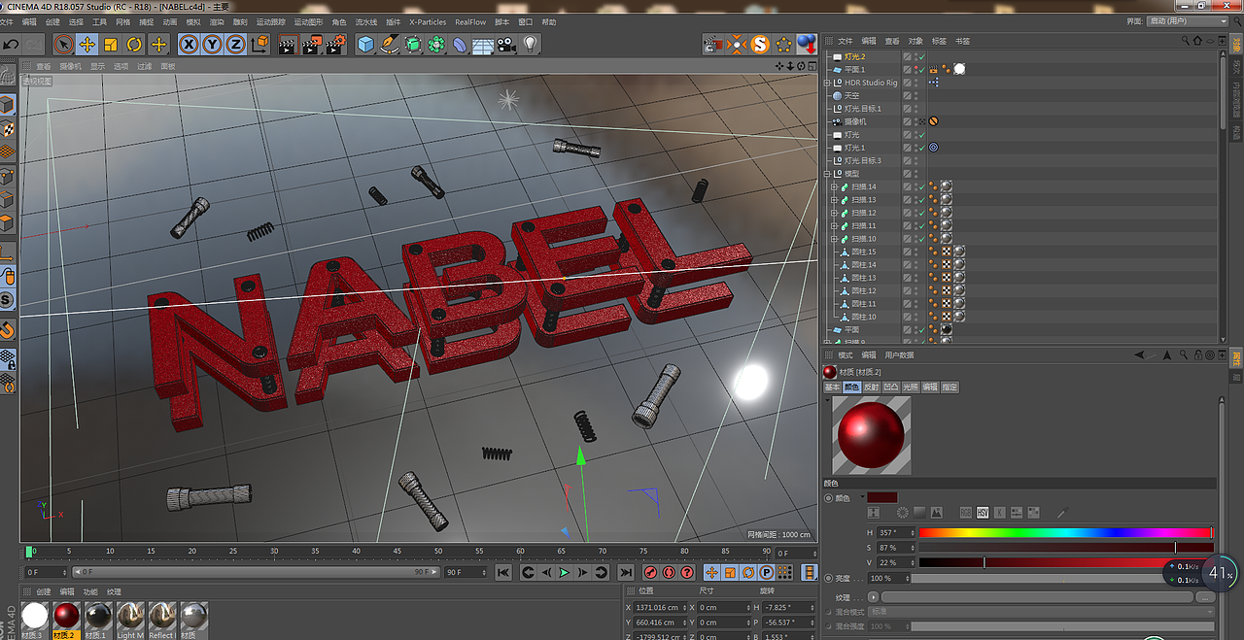The height and width of the screenshot is (640, 1244).
Task: Click the Undo arrow icon
Action: tap(10, 44)
